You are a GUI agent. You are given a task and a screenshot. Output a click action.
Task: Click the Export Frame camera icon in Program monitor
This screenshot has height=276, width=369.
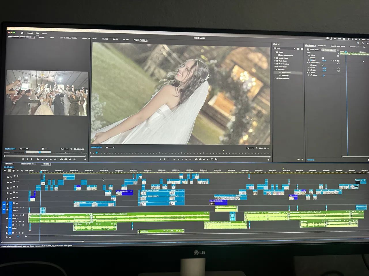[204, 159]
